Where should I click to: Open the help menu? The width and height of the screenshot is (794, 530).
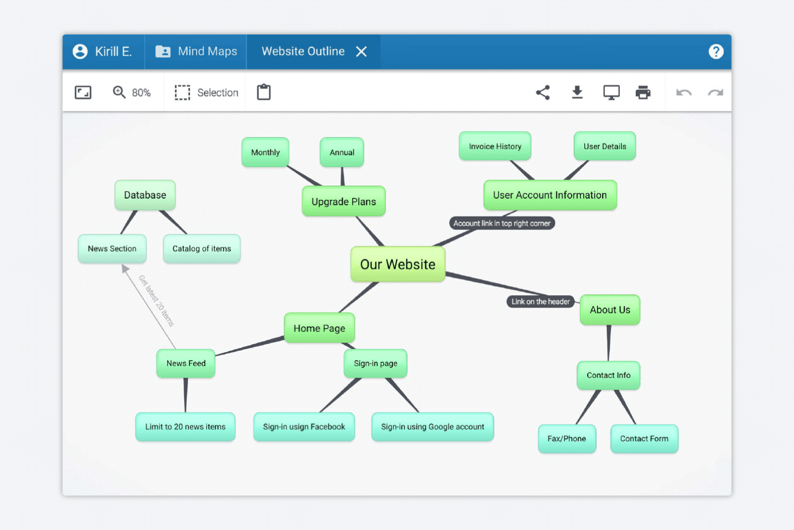[716, 52]
